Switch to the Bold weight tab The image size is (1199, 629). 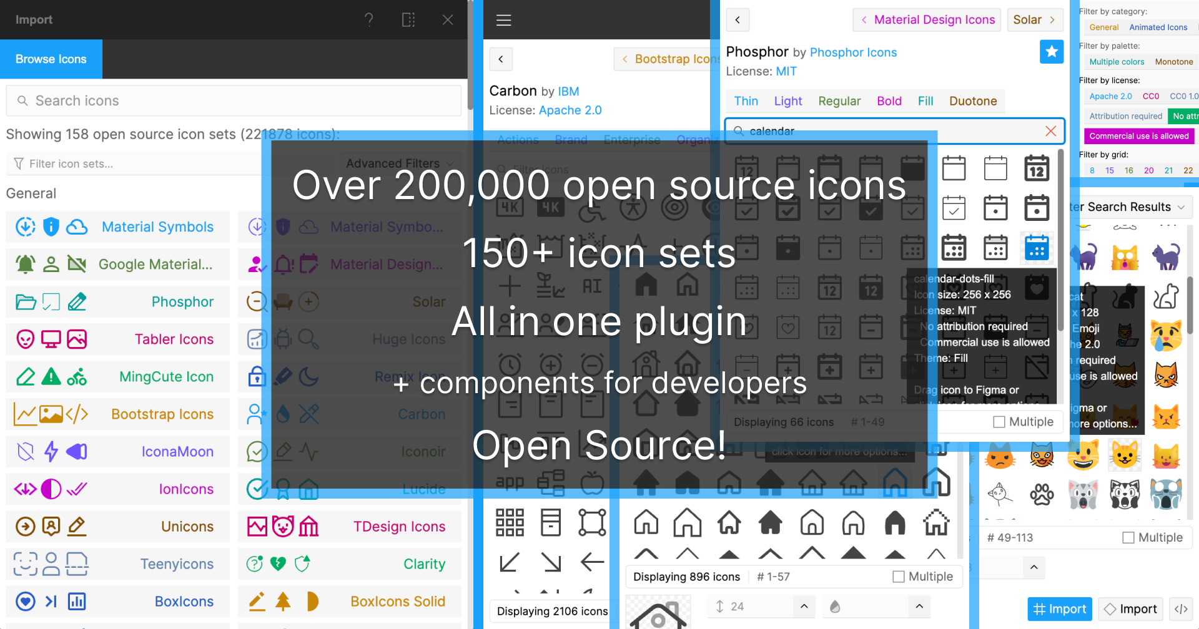[889, 100]
